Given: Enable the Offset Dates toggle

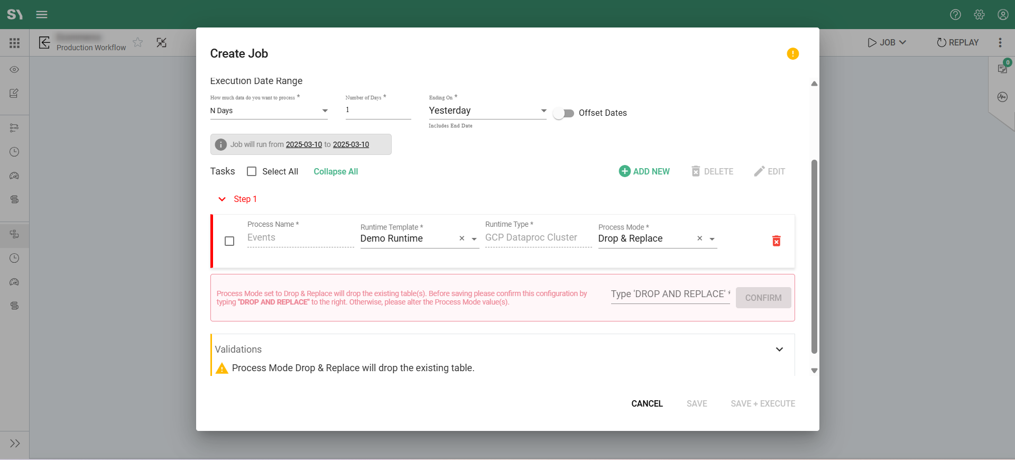Looking at the screenshot, I should 564,113.
